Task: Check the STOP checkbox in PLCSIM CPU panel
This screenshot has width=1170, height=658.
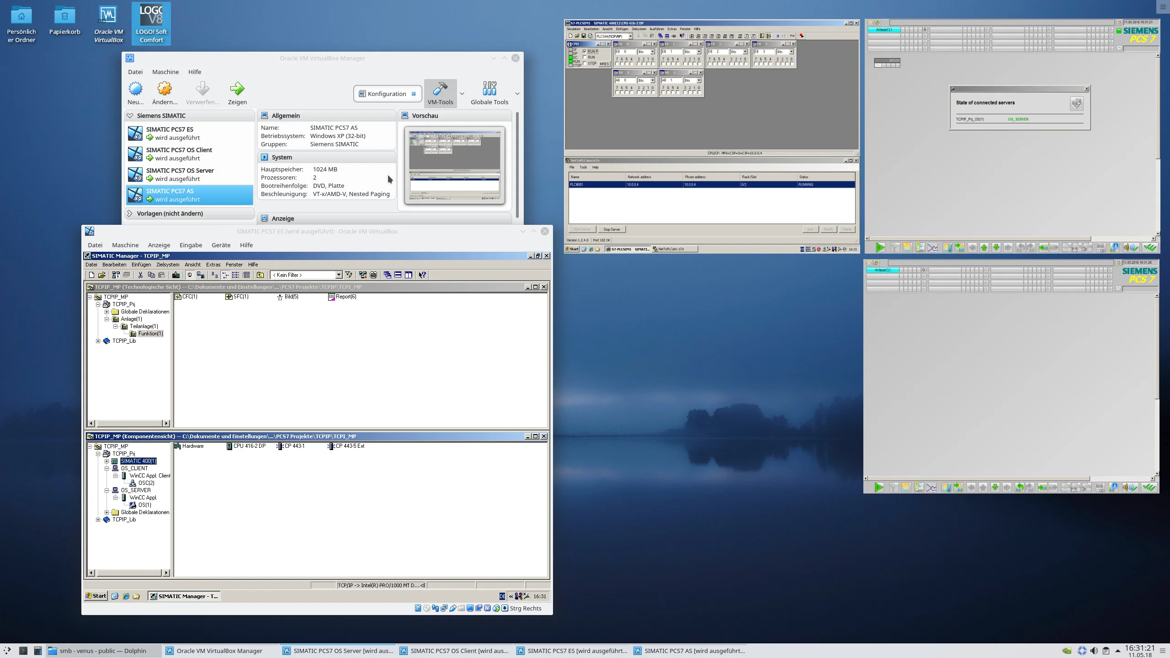Action: [x=585, y=63]
